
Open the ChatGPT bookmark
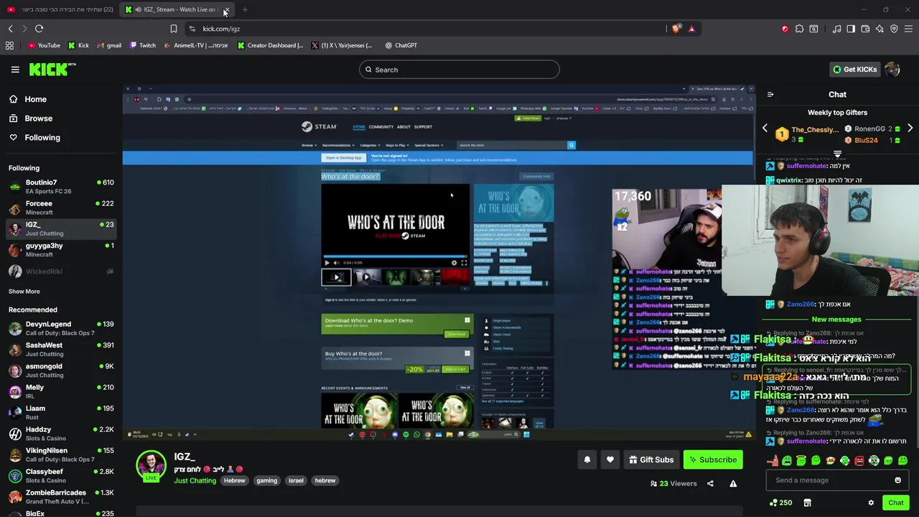point(401,45)
